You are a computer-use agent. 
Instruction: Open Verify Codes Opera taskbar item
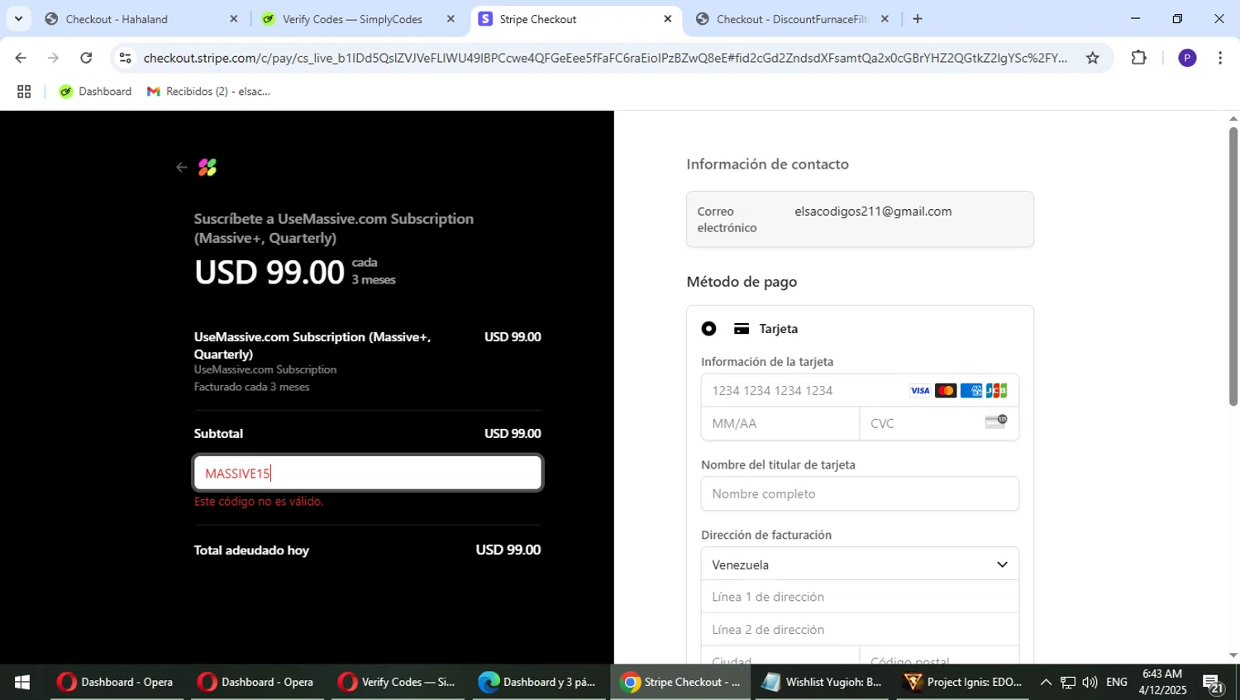398,682
